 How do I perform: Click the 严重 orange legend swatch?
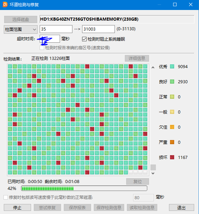pos(172,142)
